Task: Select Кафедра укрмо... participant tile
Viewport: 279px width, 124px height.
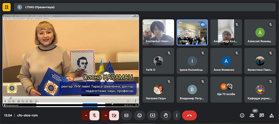Action: coord(260,90)
